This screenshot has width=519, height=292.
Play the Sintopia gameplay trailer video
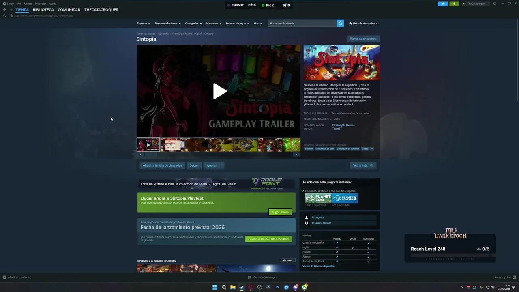click(219, 91)
